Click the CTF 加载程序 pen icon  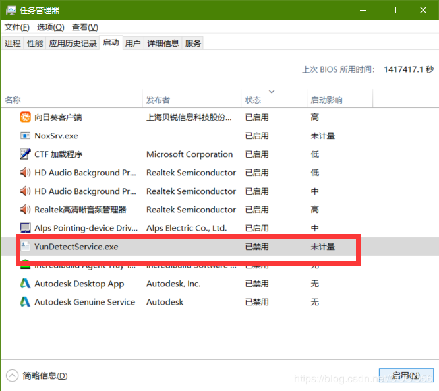[25, 154]
